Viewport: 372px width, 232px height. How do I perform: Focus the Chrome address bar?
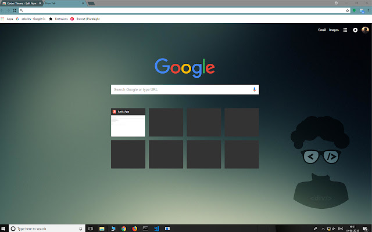tap(184, 10)
